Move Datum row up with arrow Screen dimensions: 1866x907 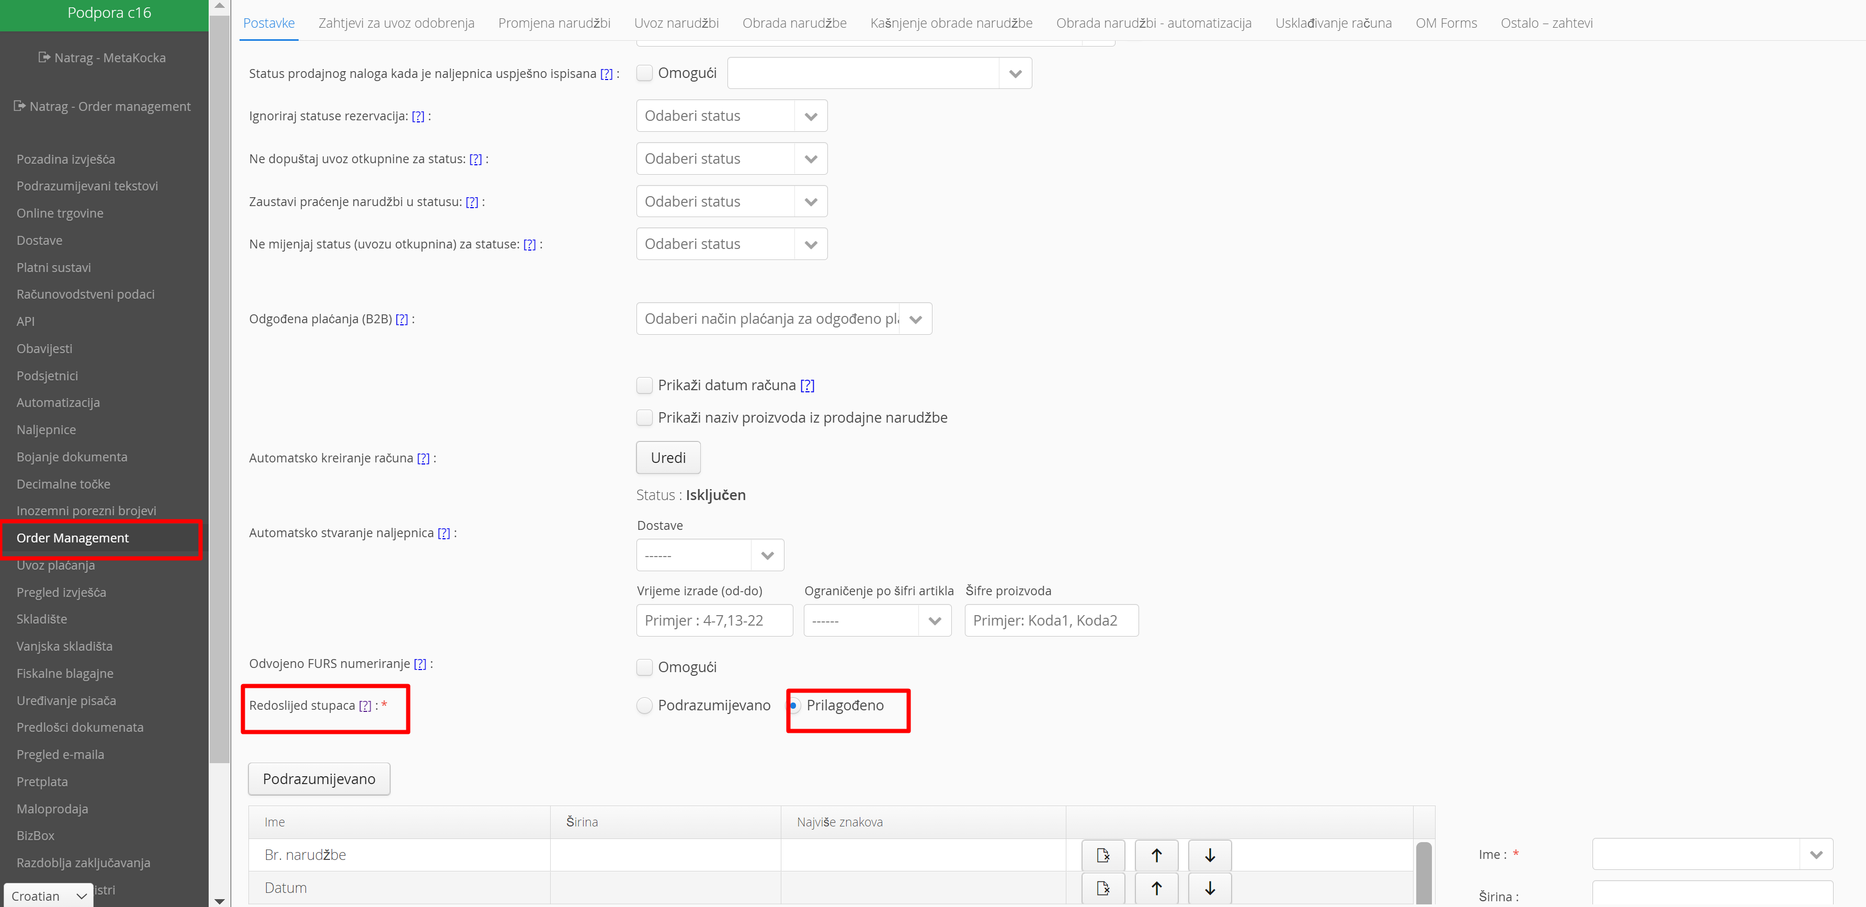[1156, 888]
